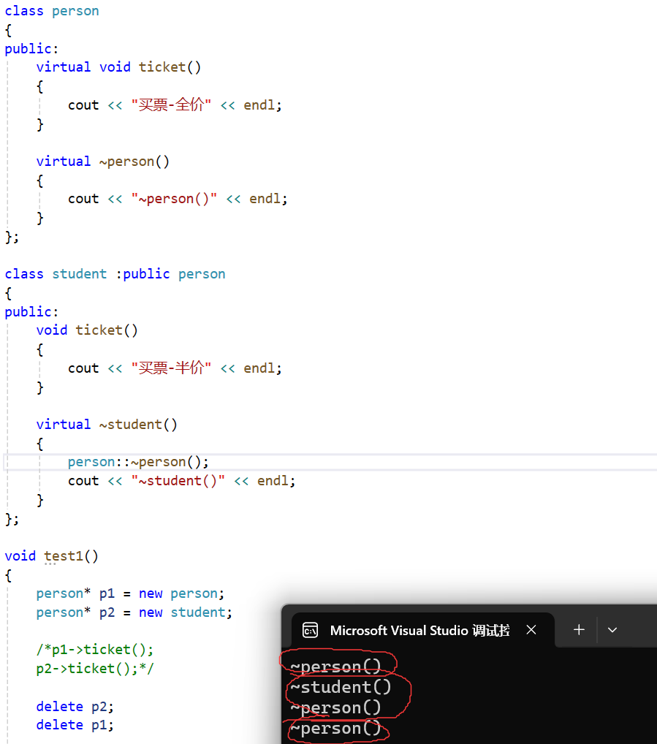Click '~student()' output line in console
The image size is (657, 744).
click(341, 687)
